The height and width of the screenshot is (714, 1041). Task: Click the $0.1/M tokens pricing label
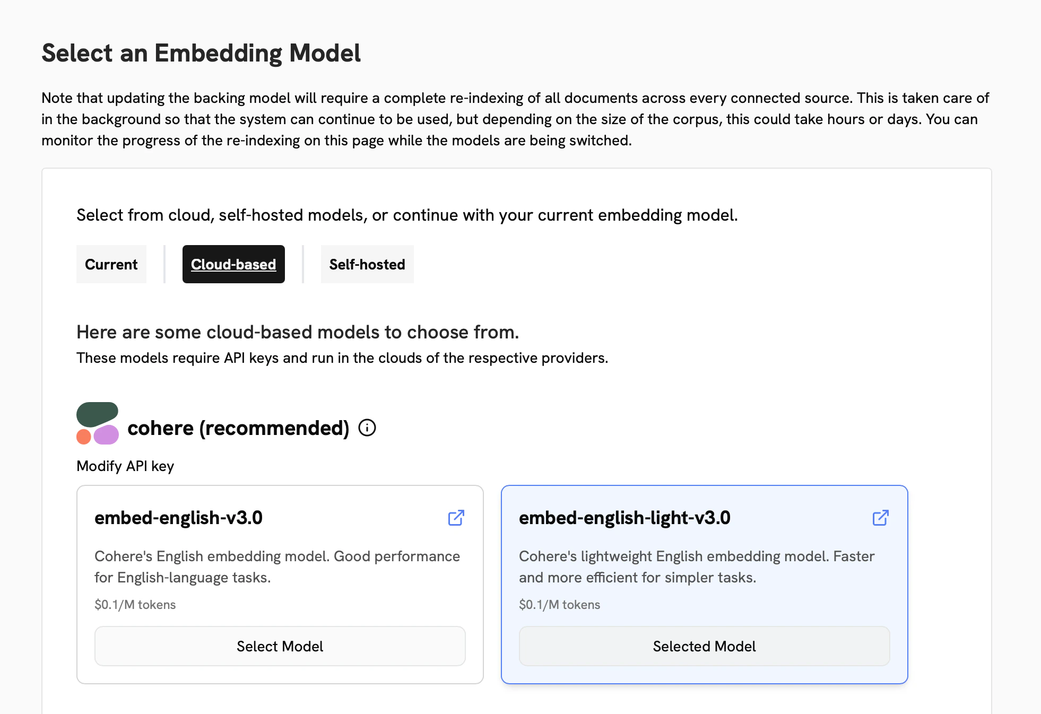(134, 604)
